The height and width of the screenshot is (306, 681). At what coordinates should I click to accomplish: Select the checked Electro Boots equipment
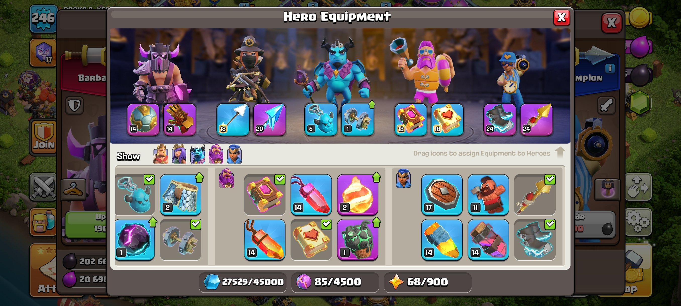click(x=535, y=240)
